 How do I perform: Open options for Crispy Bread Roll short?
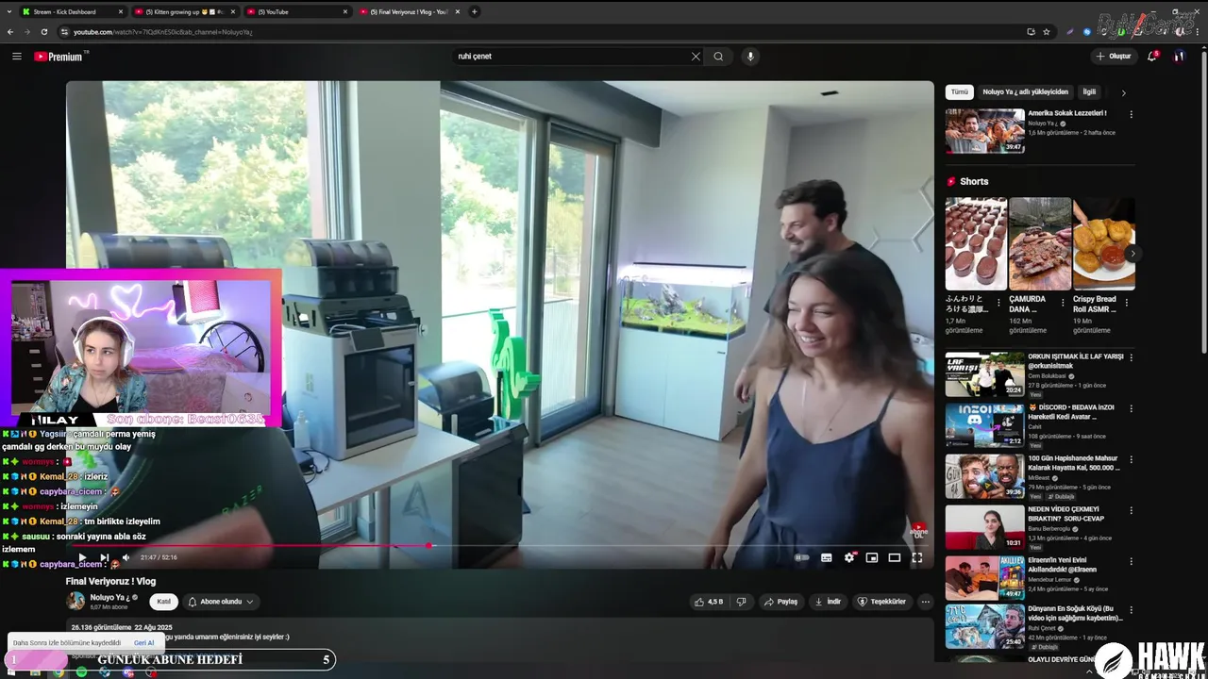coord(1127,304)
